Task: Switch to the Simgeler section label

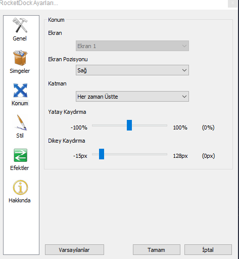Action: click(20, 71)
